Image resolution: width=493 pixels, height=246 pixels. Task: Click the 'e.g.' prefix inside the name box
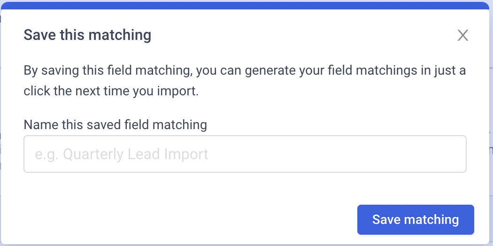click(x=47, y=155)
